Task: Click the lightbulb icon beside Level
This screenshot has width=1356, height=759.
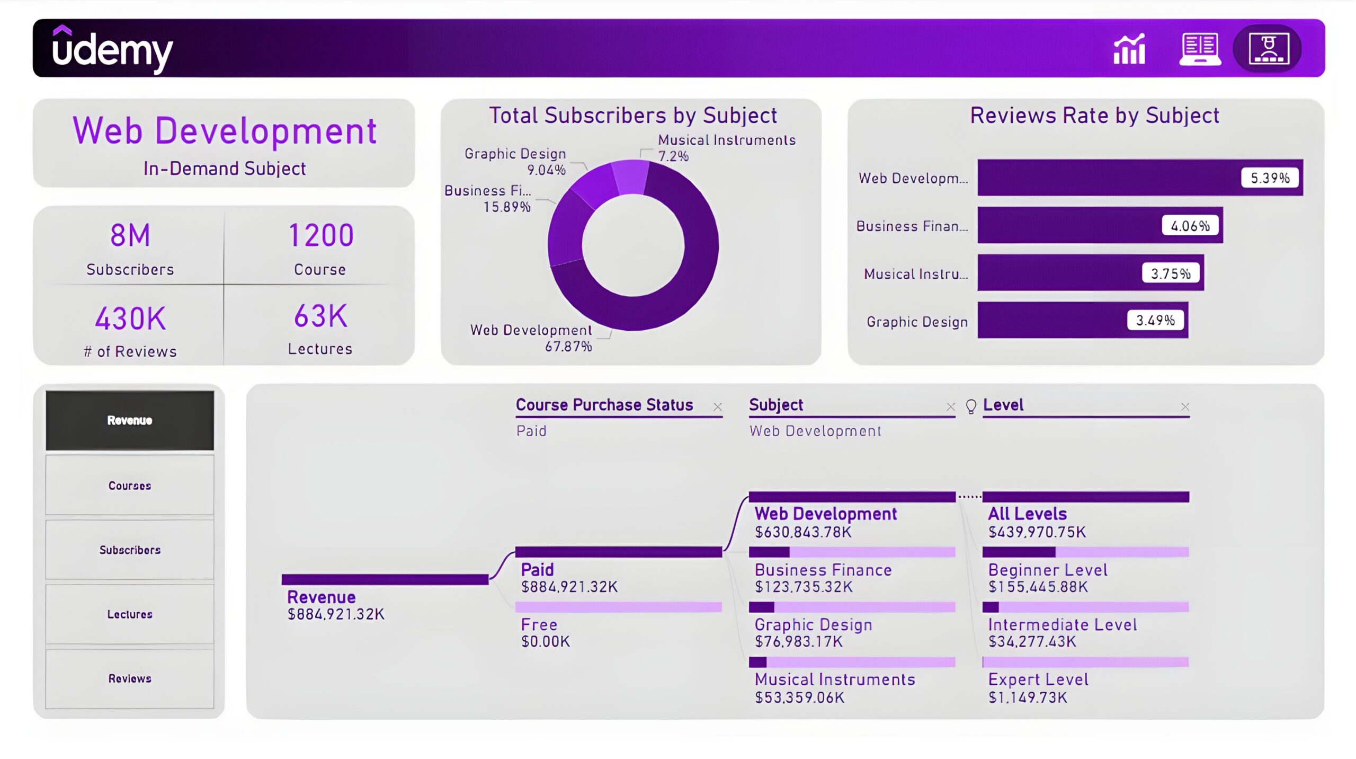Action: tap(970, 407)
